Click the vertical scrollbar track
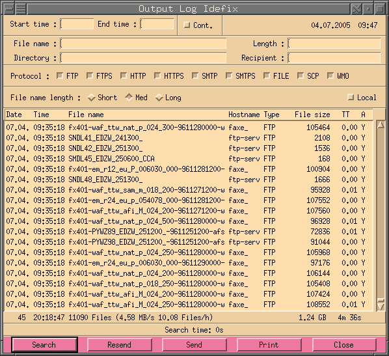This screenshot has width=389, height=356. 381,213
